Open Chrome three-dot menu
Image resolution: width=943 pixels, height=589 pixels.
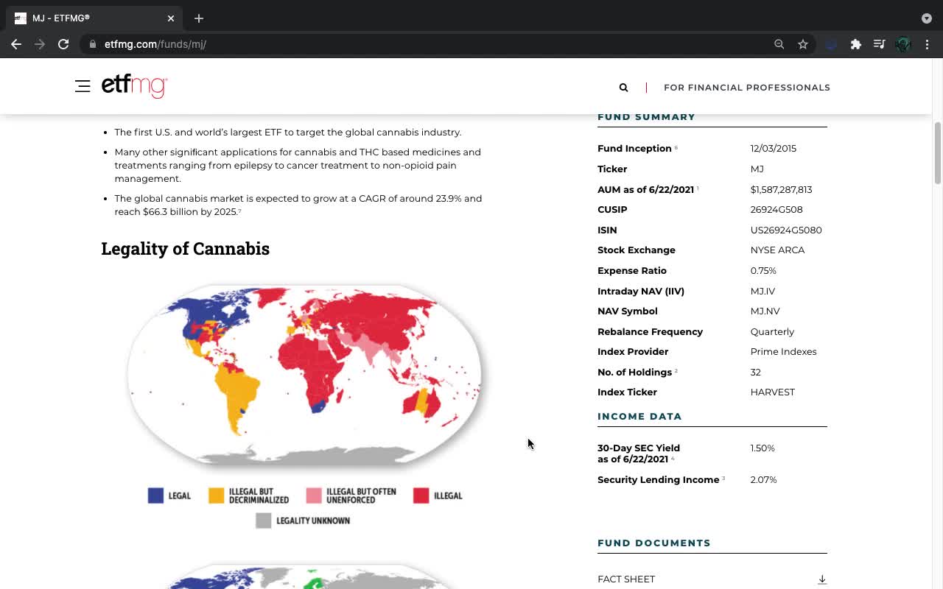927,44
